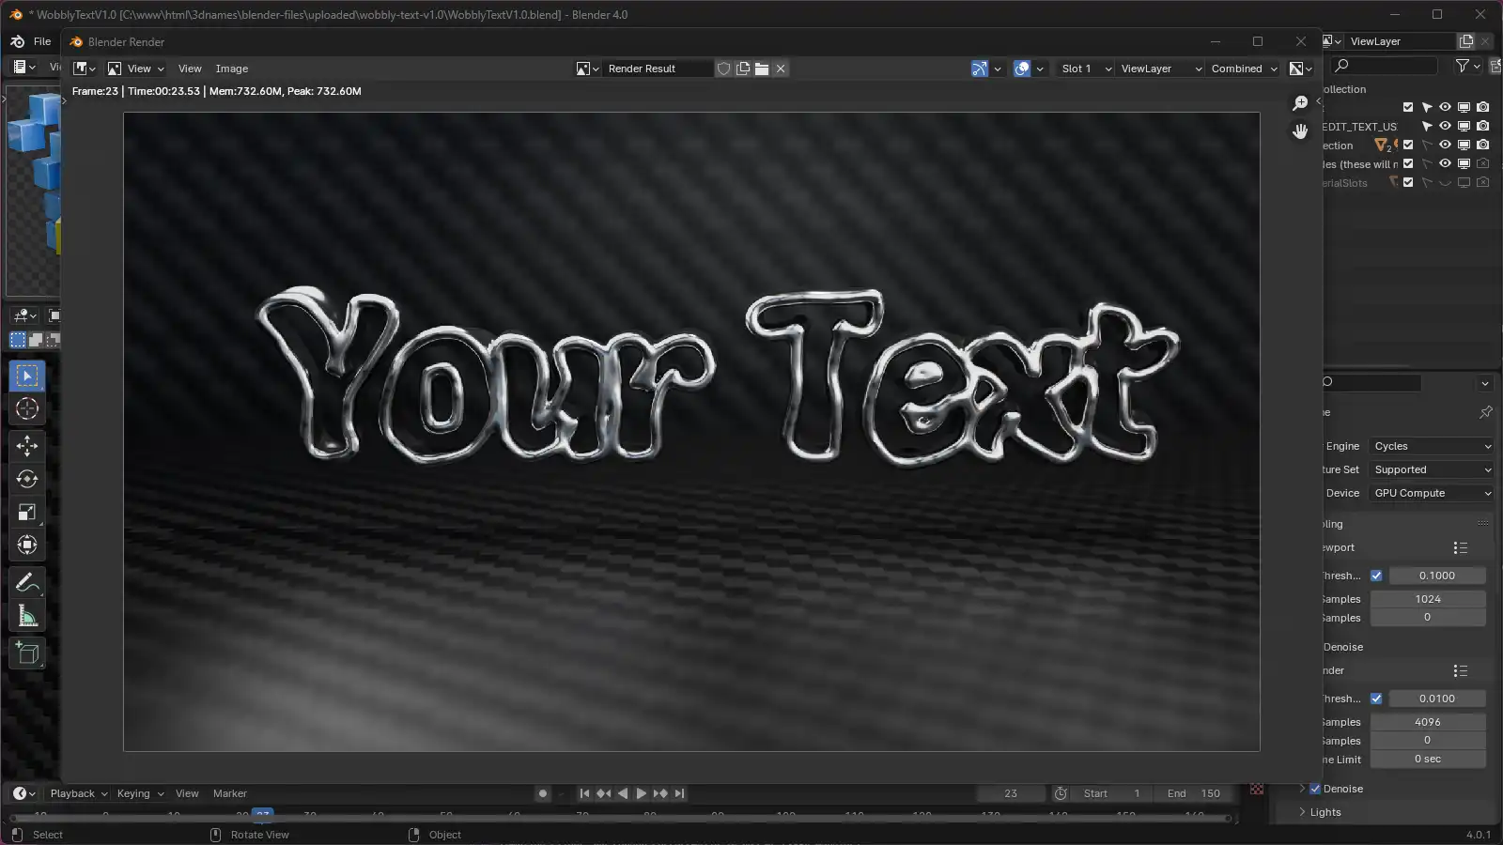Pick the Annotate pencil tool

pyautogui.click(x=27, y=583)
